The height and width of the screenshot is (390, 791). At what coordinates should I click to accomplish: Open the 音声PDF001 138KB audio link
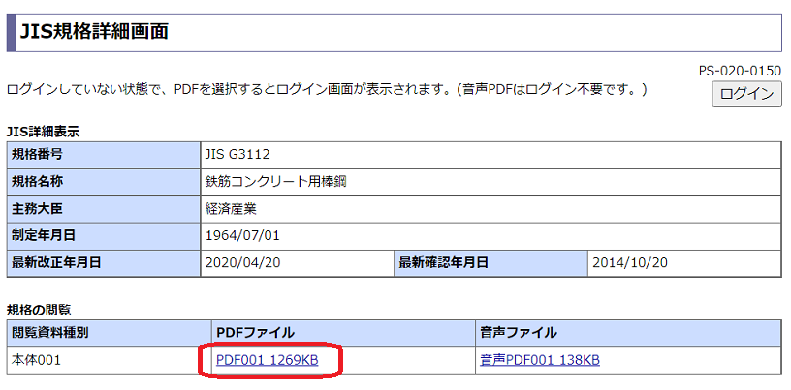540,360
